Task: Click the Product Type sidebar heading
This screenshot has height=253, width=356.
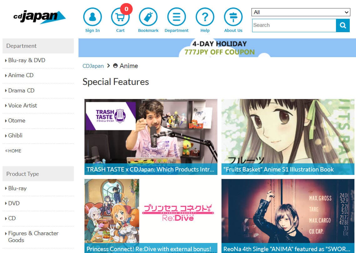Action: (x=38, y=174)
